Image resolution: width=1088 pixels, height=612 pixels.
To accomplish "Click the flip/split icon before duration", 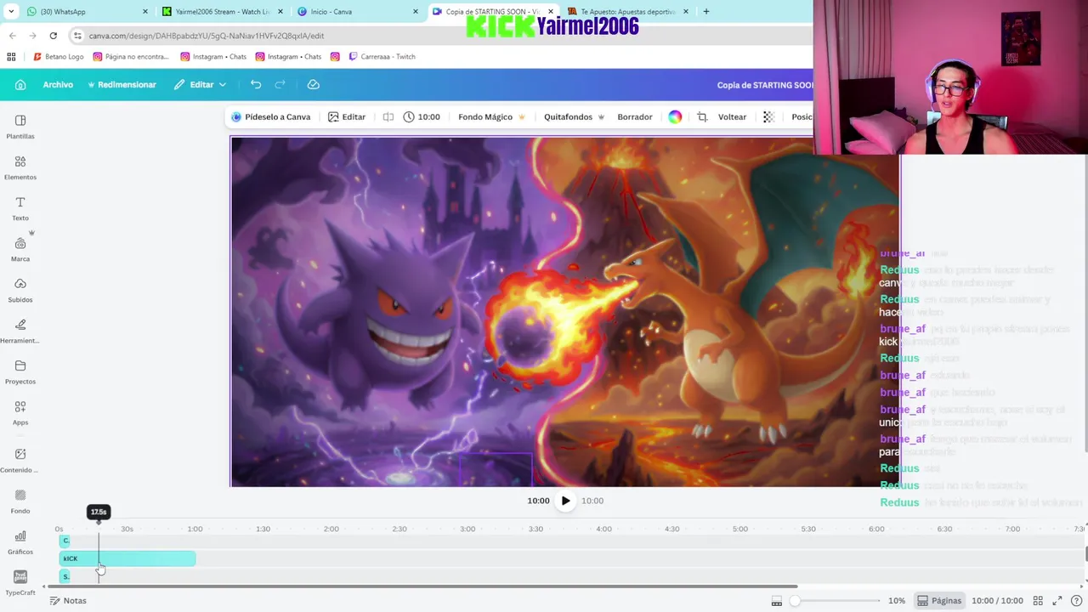I will click(x=388, y=117).
